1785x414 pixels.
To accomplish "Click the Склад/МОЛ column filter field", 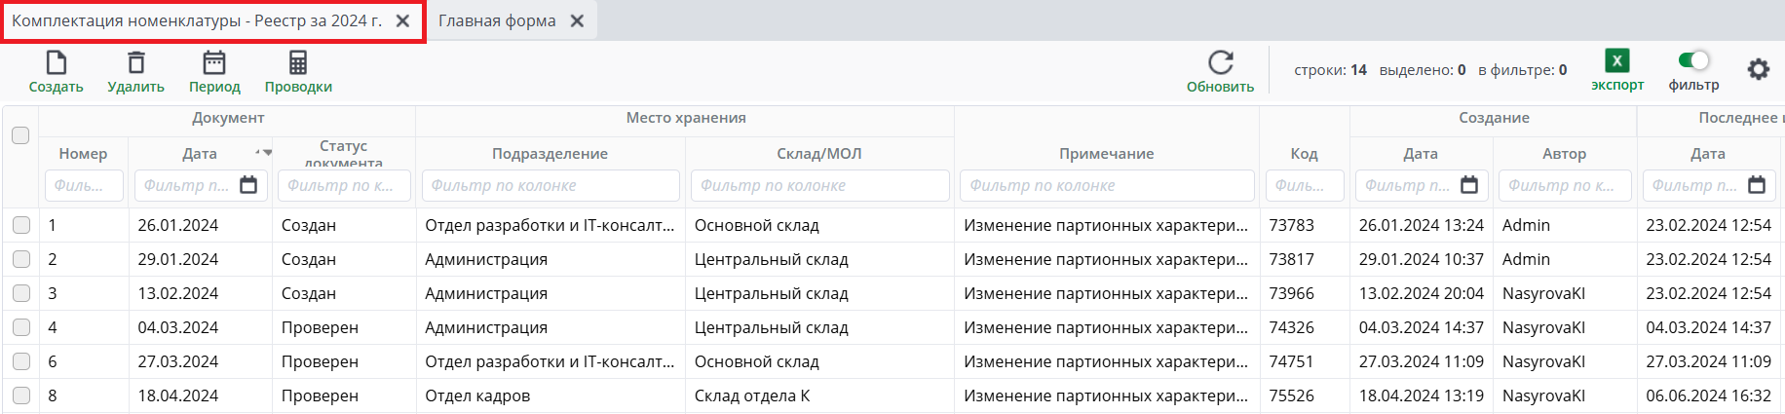I will coord(819,185).
